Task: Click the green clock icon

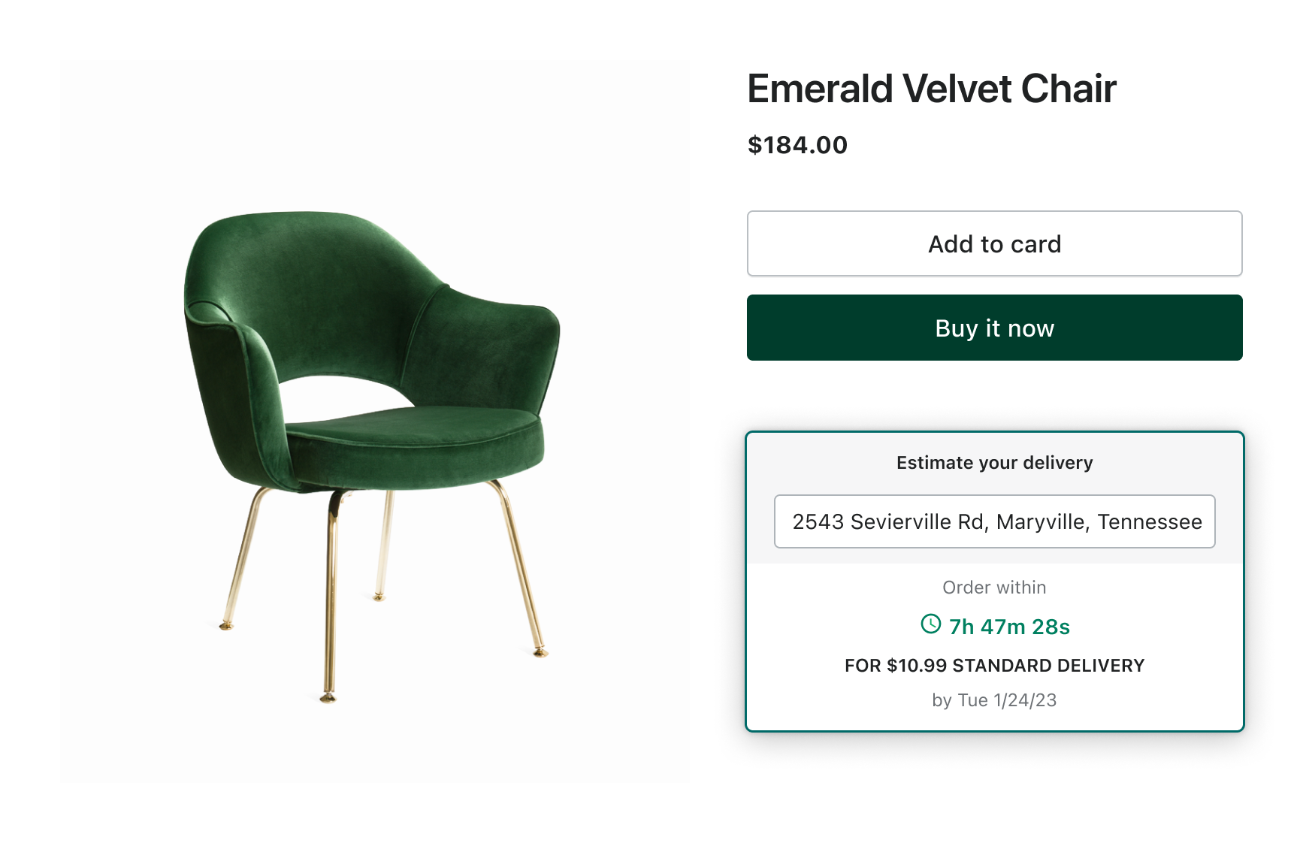Action: (930, 624)
